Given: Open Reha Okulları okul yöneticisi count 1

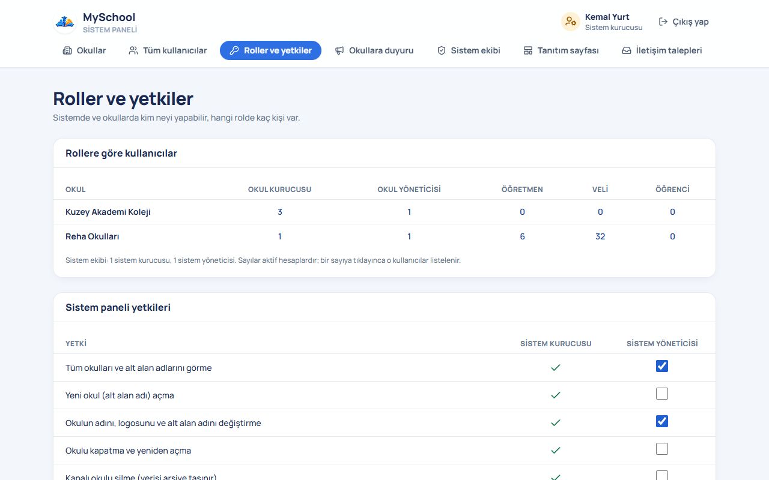Looking at the screenshot, I should pos(409,236).
